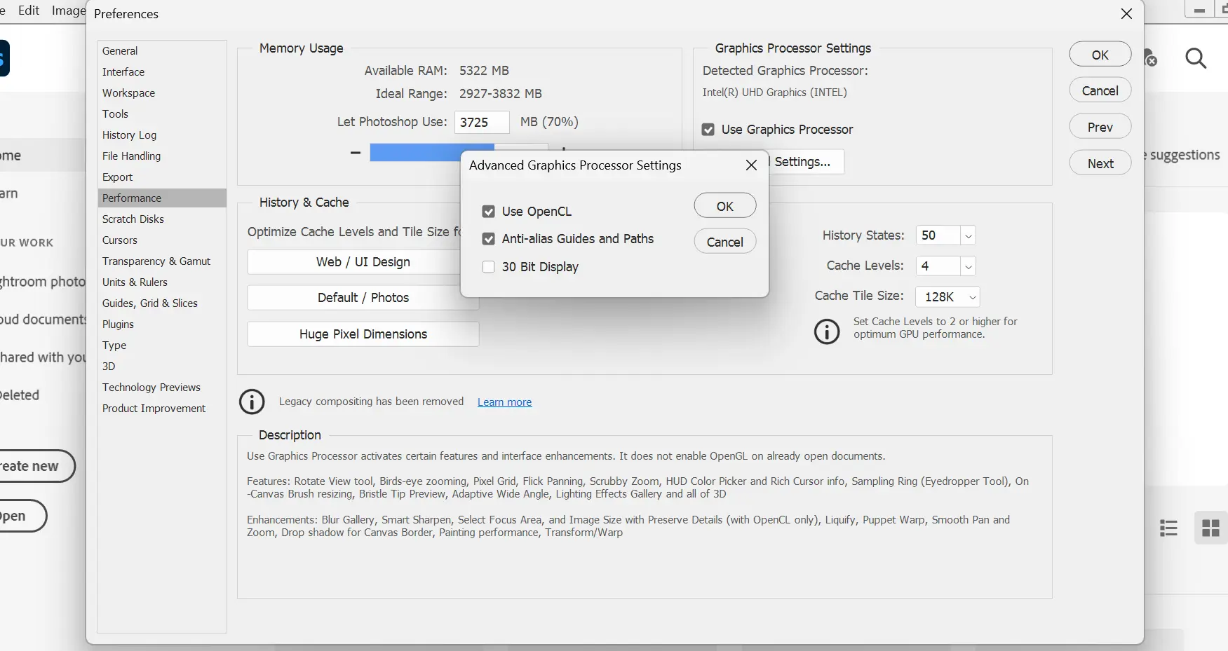This screenshot has height=651, width=1228.
Task: Go to next preferences page with Next
Action: pos(1100,163)
